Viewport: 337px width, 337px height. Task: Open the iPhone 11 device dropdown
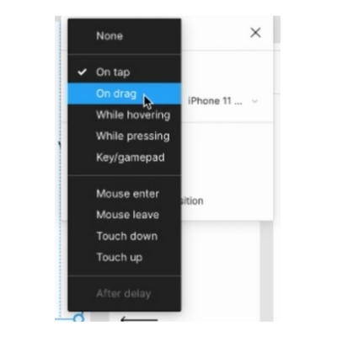223,101
